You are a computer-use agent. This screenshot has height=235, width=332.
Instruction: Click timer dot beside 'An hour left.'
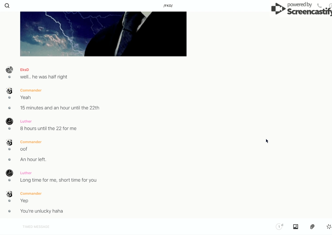point(9,159)
